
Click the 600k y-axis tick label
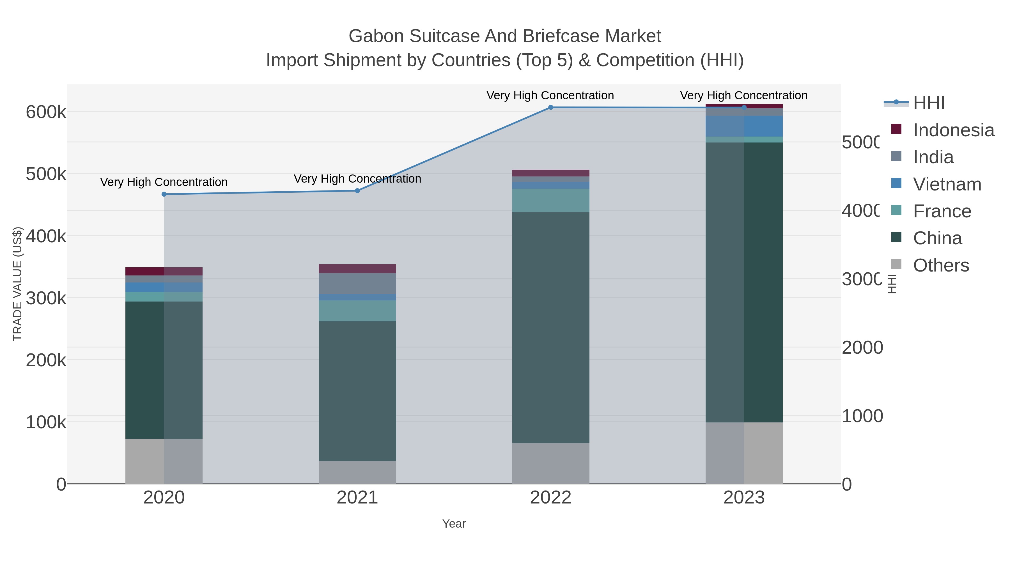pos(46,112)
